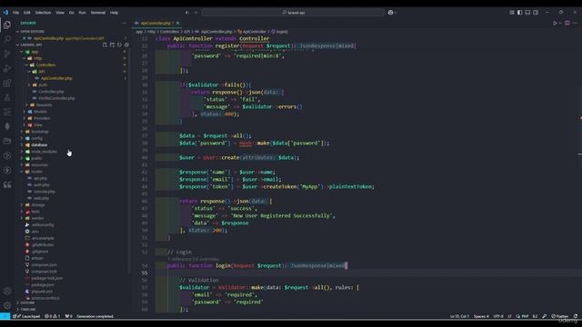This screenshot has height=327, width=582.
Task: Select the ApiController.php editor tab
Action: (156, 23)
